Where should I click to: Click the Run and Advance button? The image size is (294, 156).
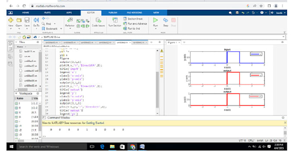pos(135,24)
